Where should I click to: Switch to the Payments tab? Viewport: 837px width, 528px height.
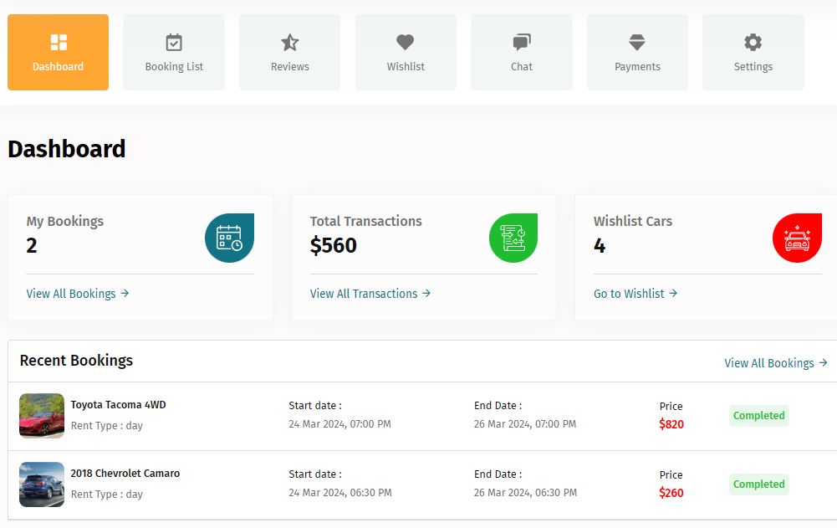[637, 52]
